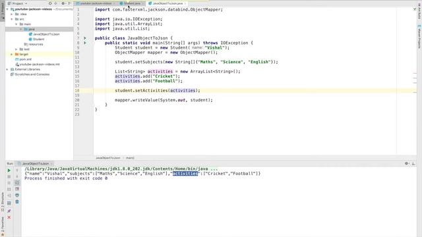The width and height of the screenshot is (422, 237).
Task: Close the Run tool window with red X
Action: [9, 217]
